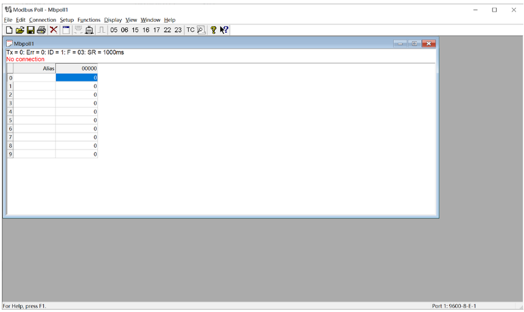This screenshot has width=524, height=312.
Task: Select the value cell in row 3
Action: point(77,103)
